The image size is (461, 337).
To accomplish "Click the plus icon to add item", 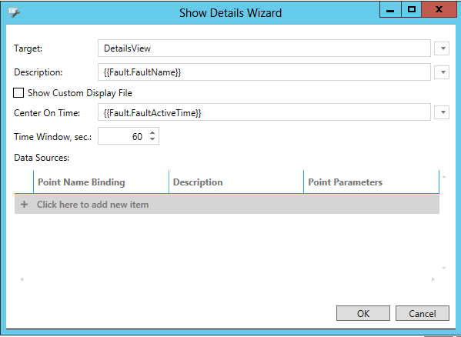I will point(25,205).
